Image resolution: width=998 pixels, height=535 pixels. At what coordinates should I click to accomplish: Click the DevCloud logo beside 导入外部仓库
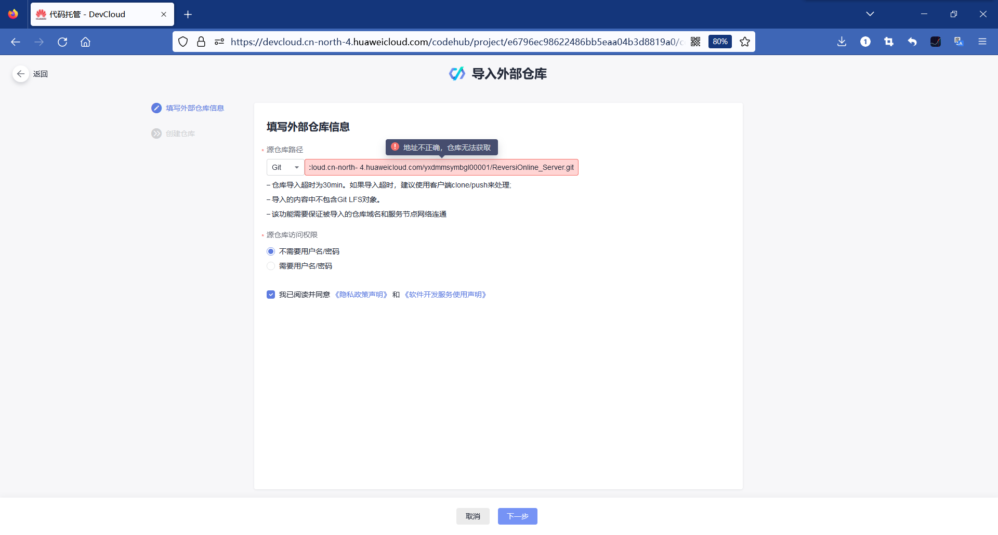(x=457, y=73)
